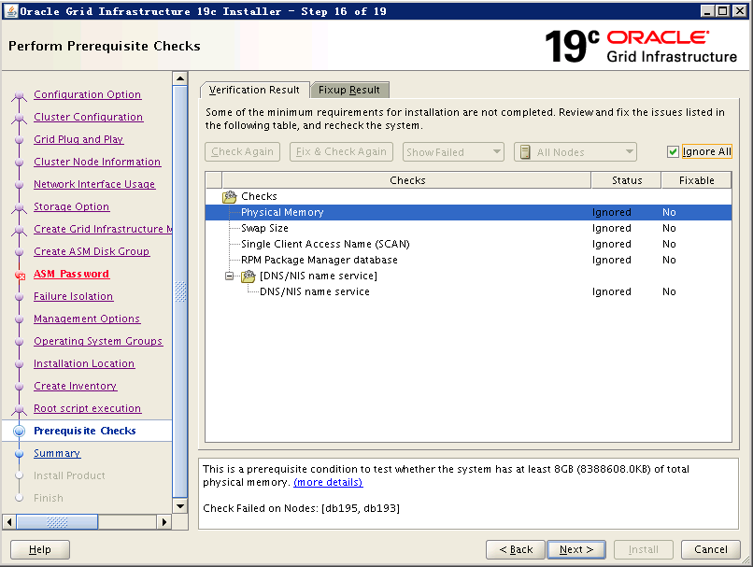Click the sidebar vertical scrollbar thumb

click(180, 291)
